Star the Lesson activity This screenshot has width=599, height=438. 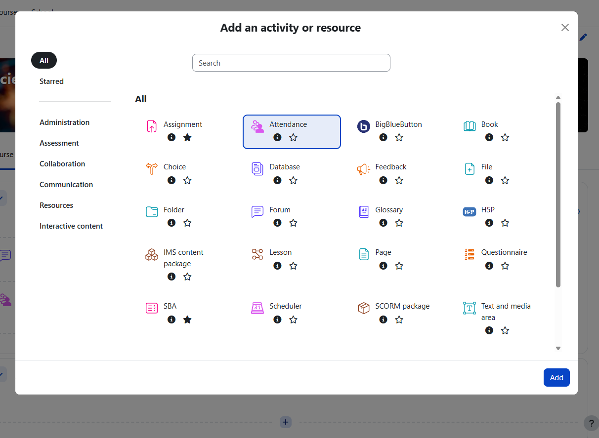(x=293, y=266)
